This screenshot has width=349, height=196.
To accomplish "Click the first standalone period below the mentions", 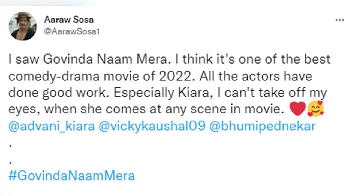I will 10,146.
